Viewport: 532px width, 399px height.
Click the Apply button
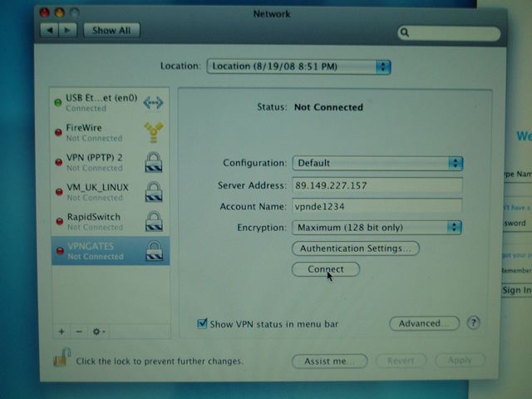tap(460, 360)
